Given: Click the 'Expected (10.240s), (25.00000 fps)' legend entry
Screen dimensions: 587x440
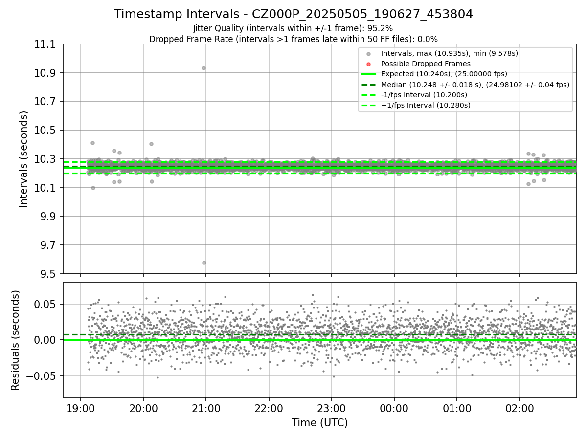Looking at the screenshot, I should tap(444, 74).
